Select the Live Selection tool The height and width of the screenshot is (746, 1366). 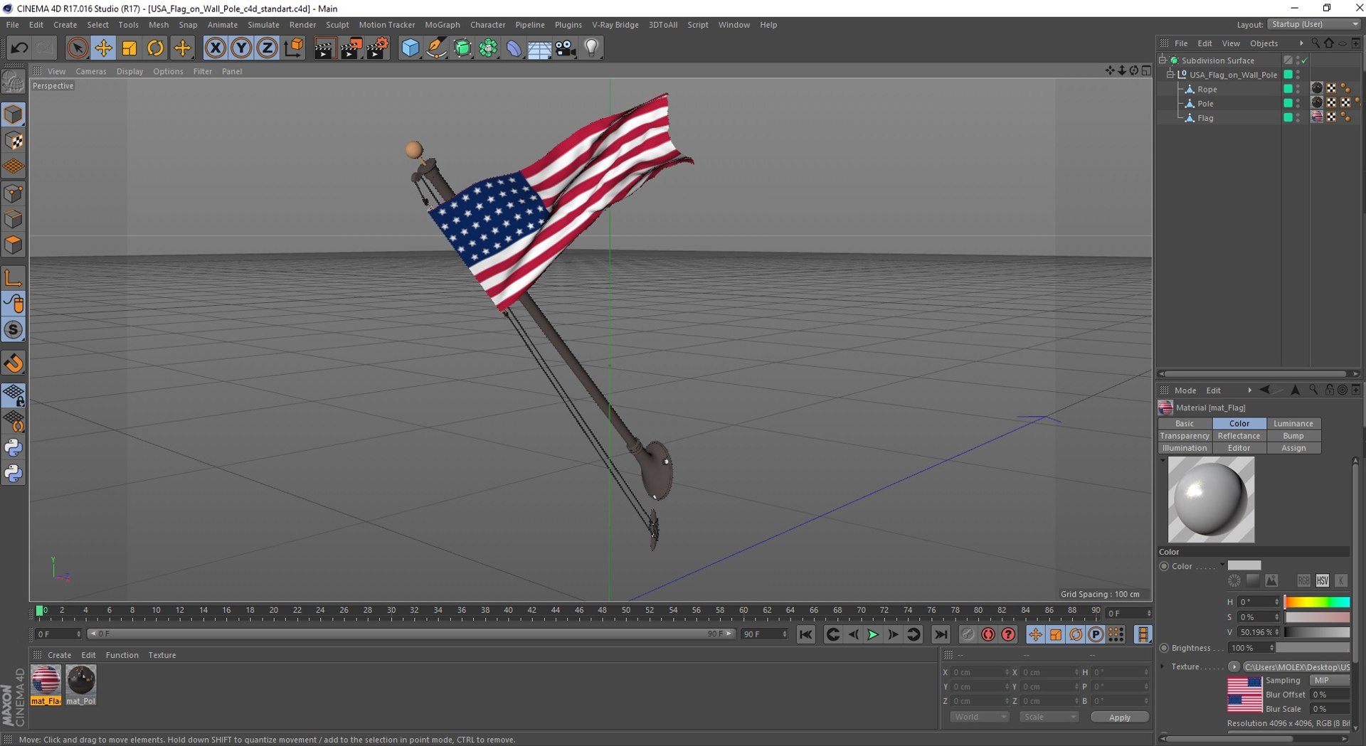(x=78, y=48)
